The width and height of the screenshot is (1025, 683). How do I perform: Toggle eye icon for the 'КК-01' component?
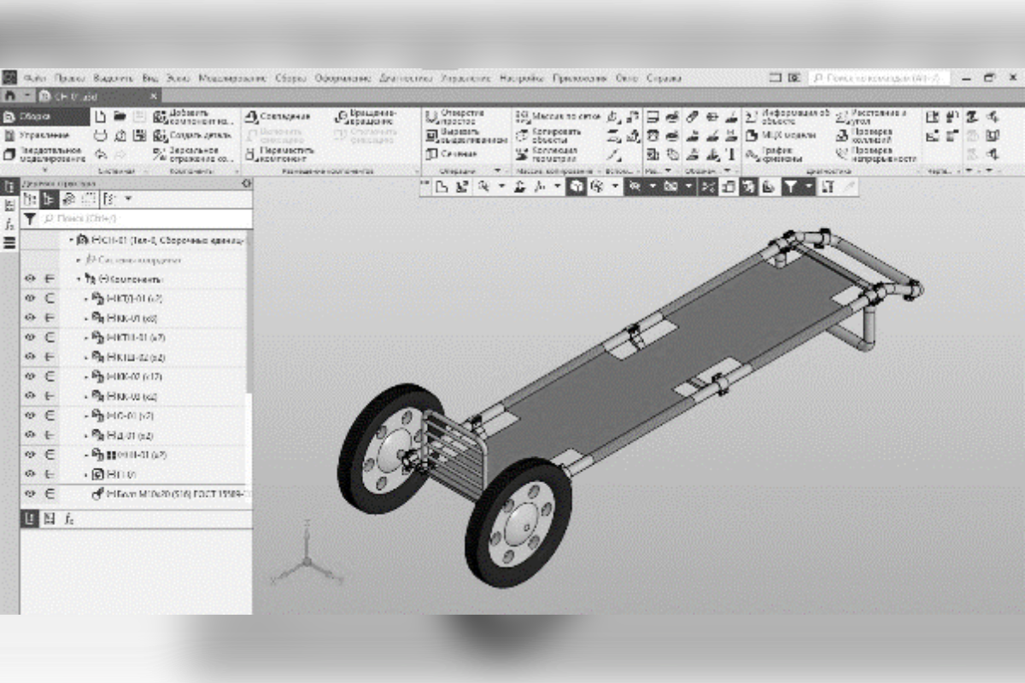click(x=30, y=318)
